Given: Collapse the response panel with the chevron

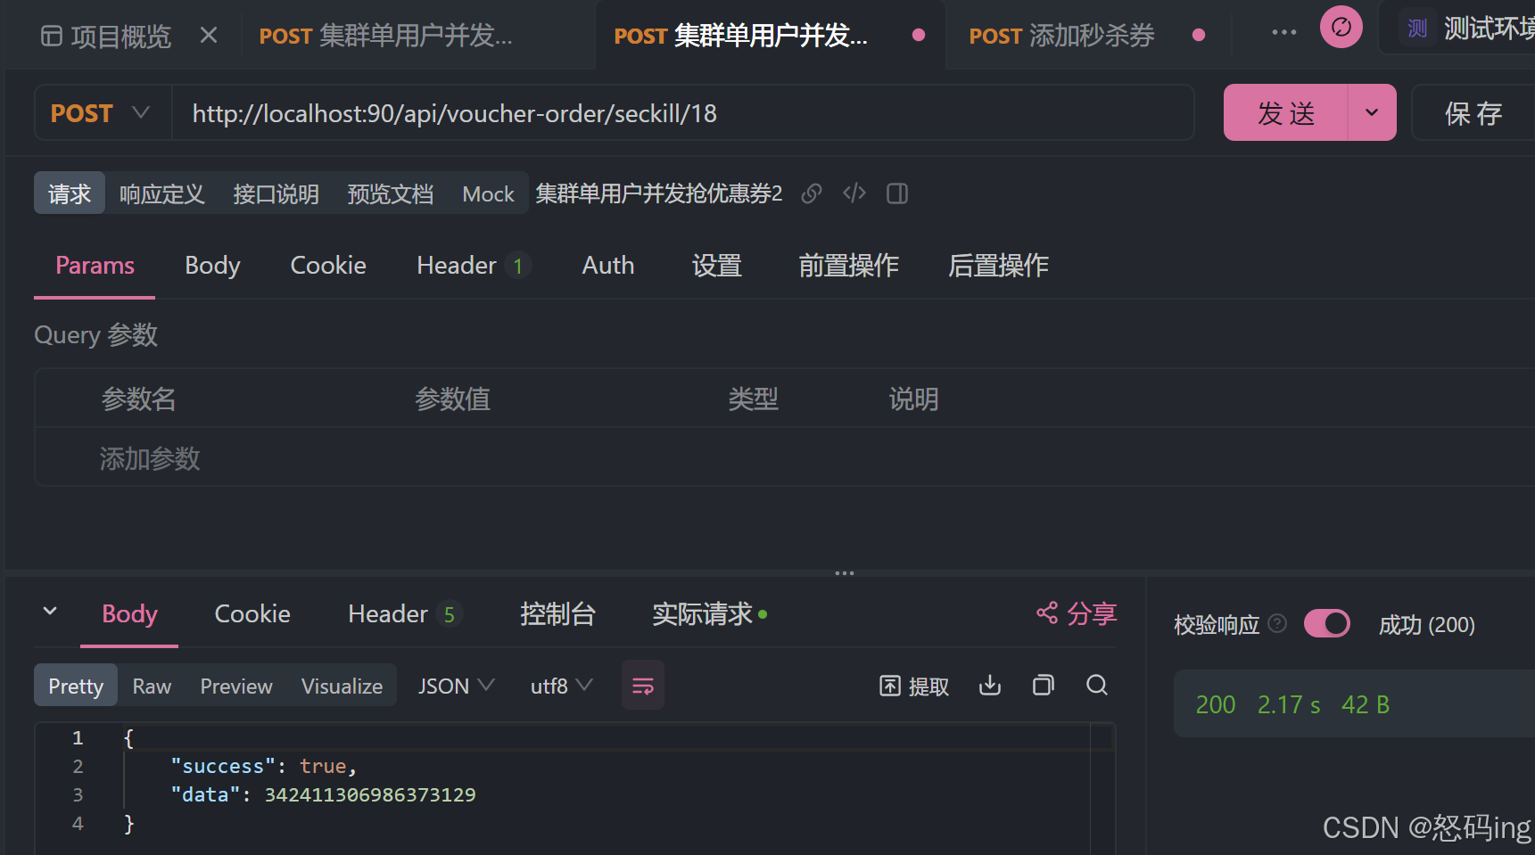Looking at the screenshot, I should click(x=50, y=612).
